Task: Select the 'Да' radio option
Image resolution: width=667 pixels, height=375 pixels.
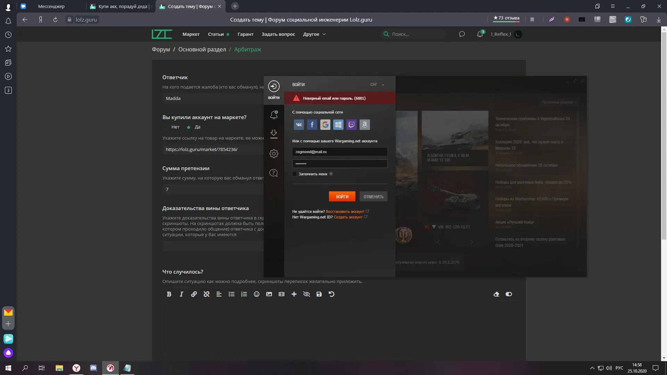Action: pos(189,127)
